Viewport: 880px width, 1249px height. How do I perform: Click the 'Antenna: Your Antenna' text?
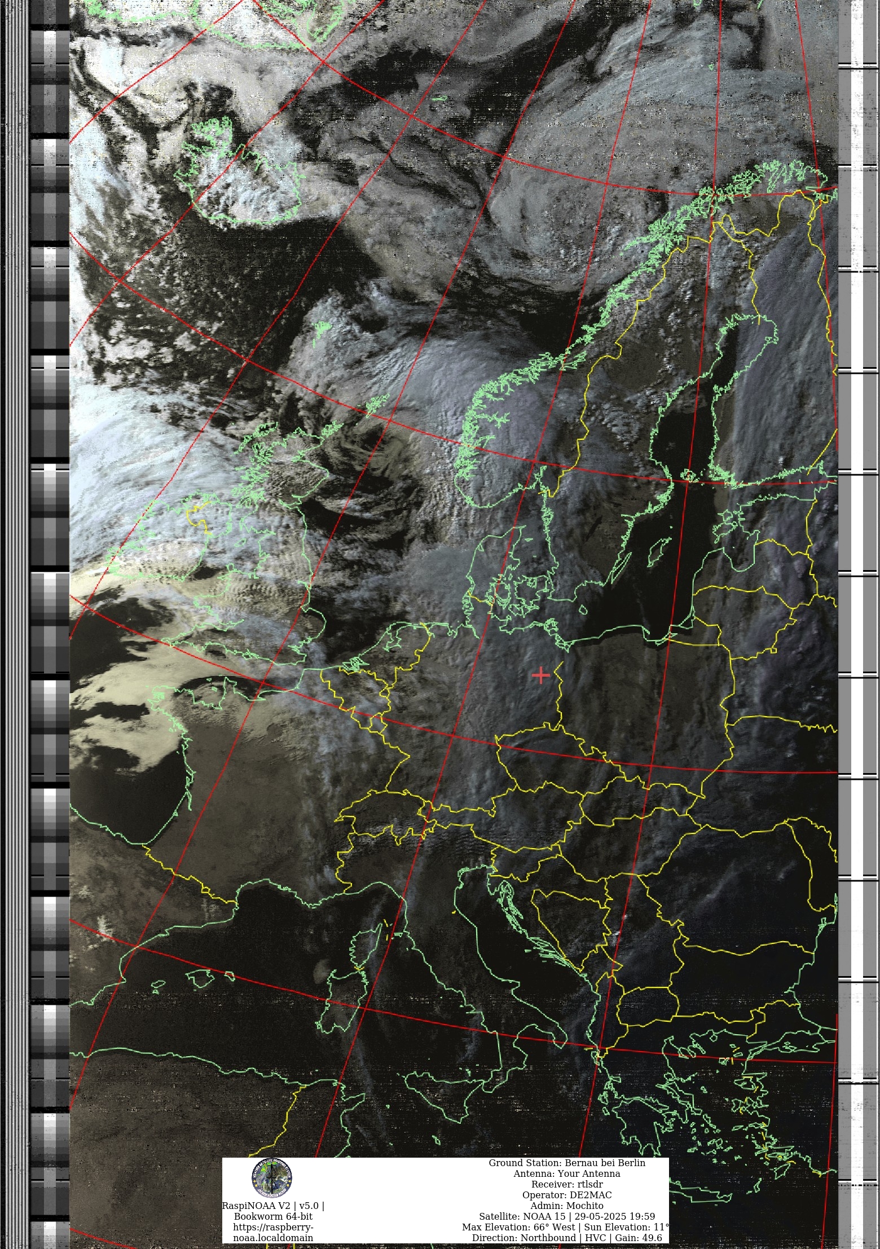click(566, 1173)
